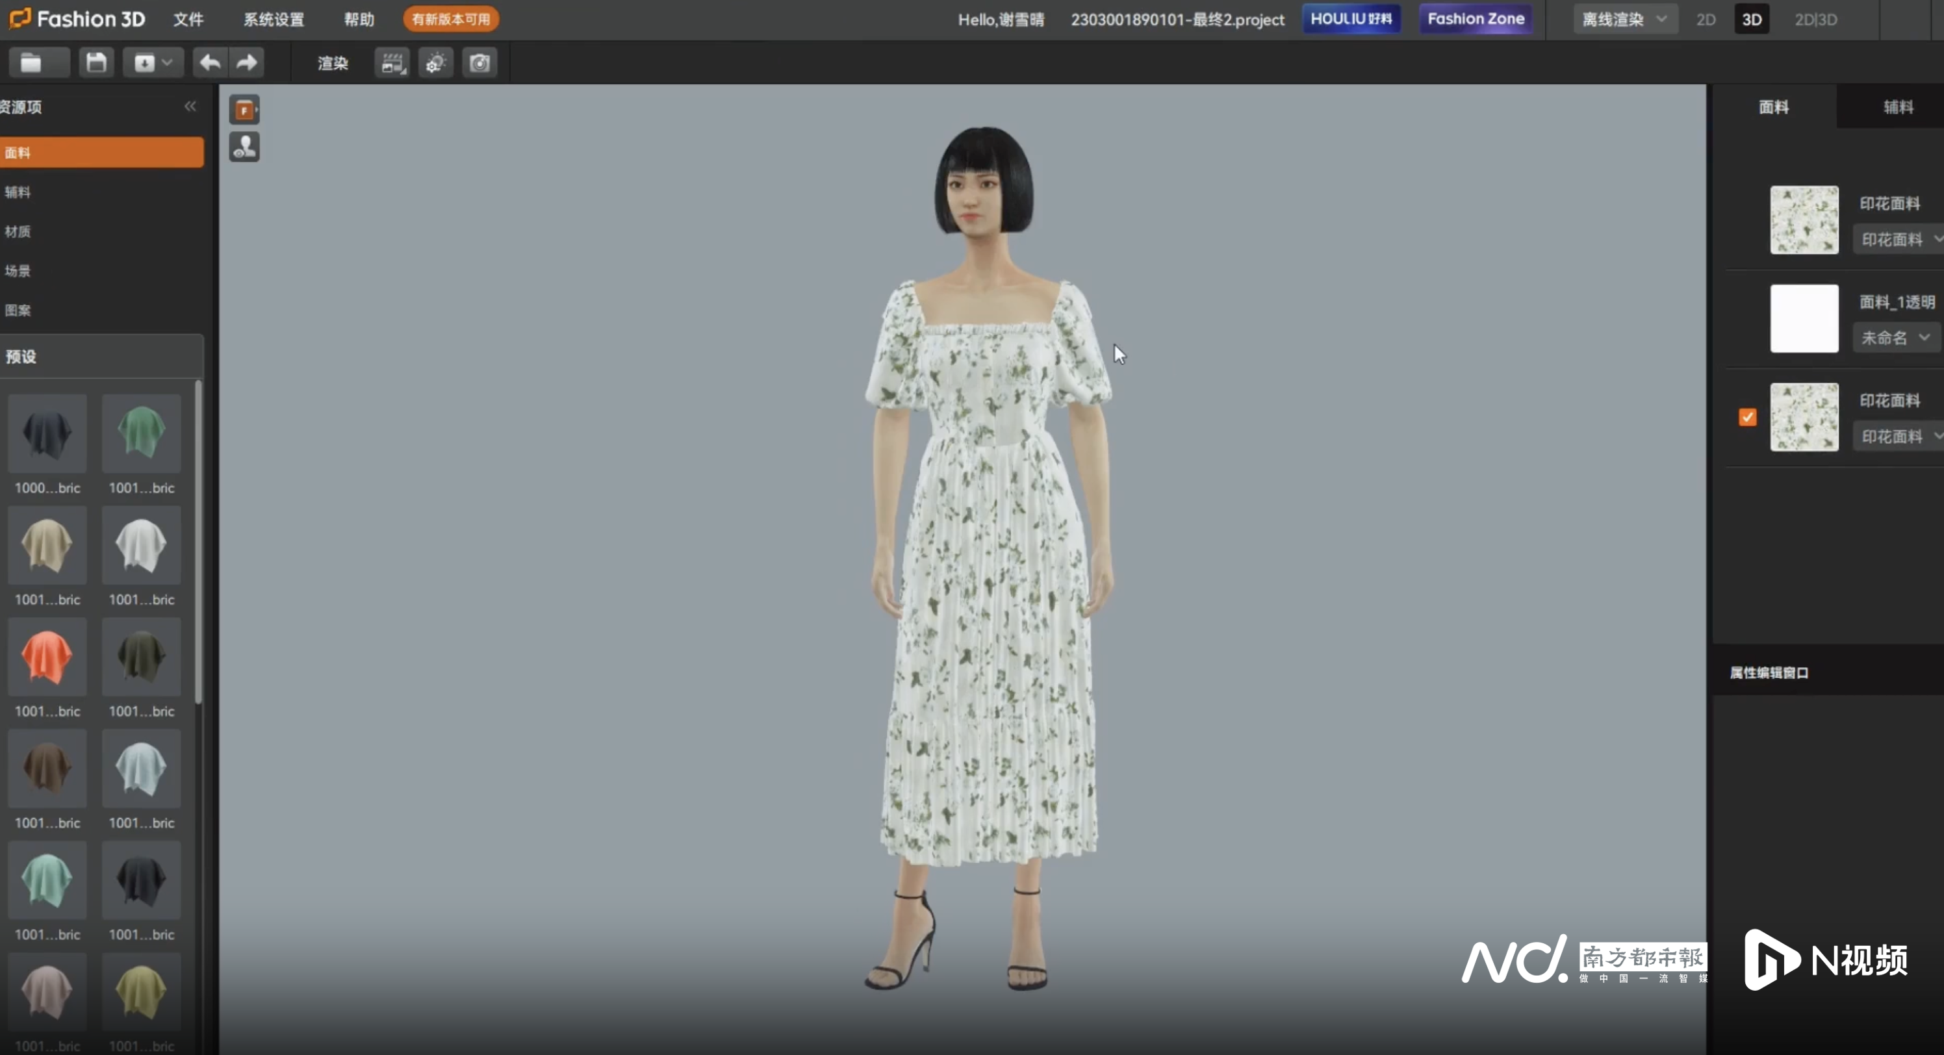Toggle avatar visibility icon in the viewport
1944x1055 pixels.
pos(244,147)
